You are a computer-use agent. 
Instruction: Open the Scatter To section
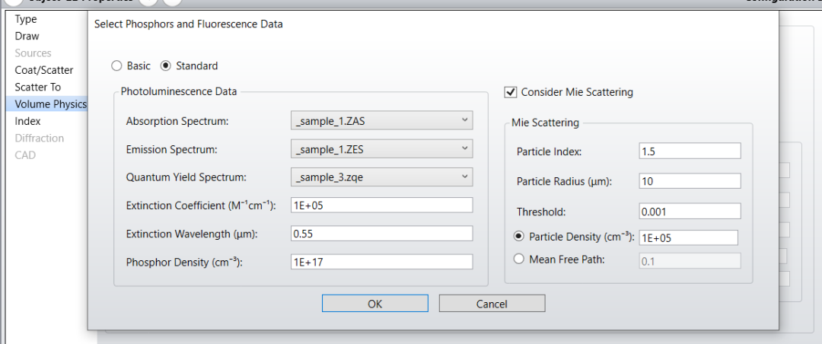coord(38,87)
